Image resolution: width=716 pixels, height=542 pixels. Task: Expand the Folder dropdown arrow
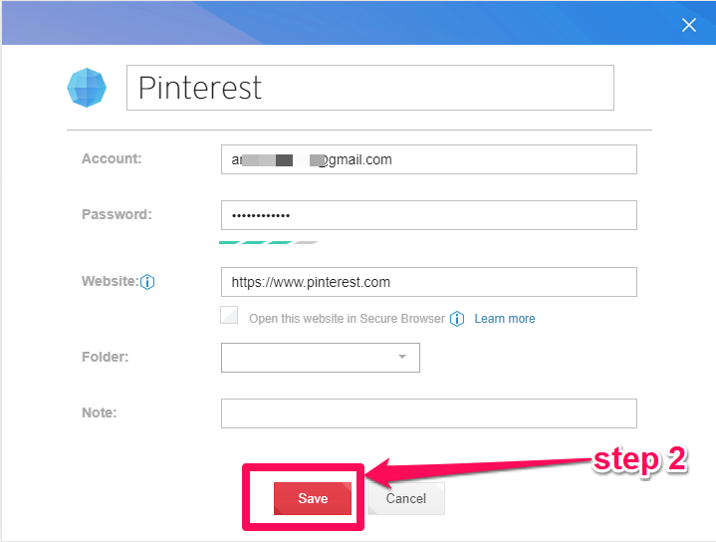click(x=402, y=357)
